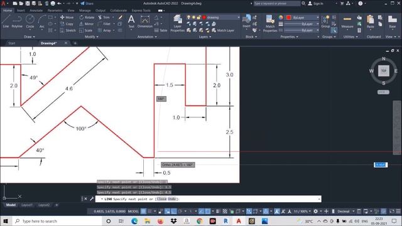Click Sign In
The height and width of the screenshot is (226, 402).
(x=315, y=3)
